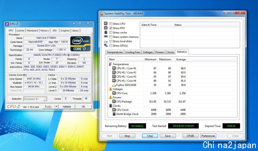Open the Tools dropdown arrow in CPU-Z

click(x=56, y=106)
